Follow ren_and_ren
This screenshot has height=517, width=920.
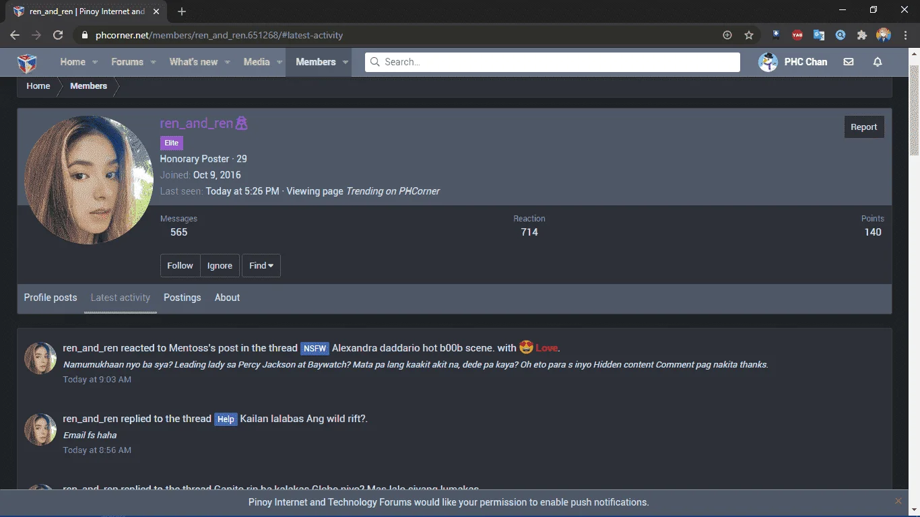(x=180, y=265)
